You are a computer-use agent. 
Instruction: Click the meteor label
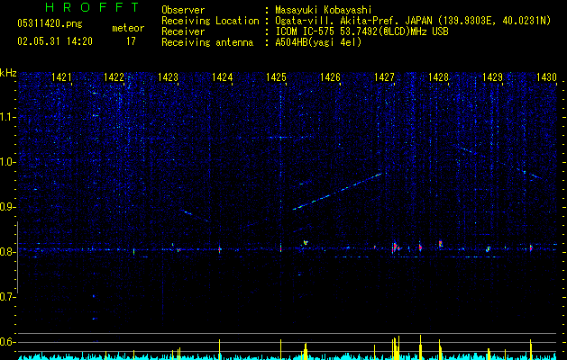coord(128,28)
